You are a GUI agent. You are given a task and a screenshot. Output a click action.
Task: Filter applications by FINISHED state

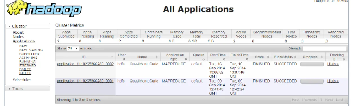(27, 65)
